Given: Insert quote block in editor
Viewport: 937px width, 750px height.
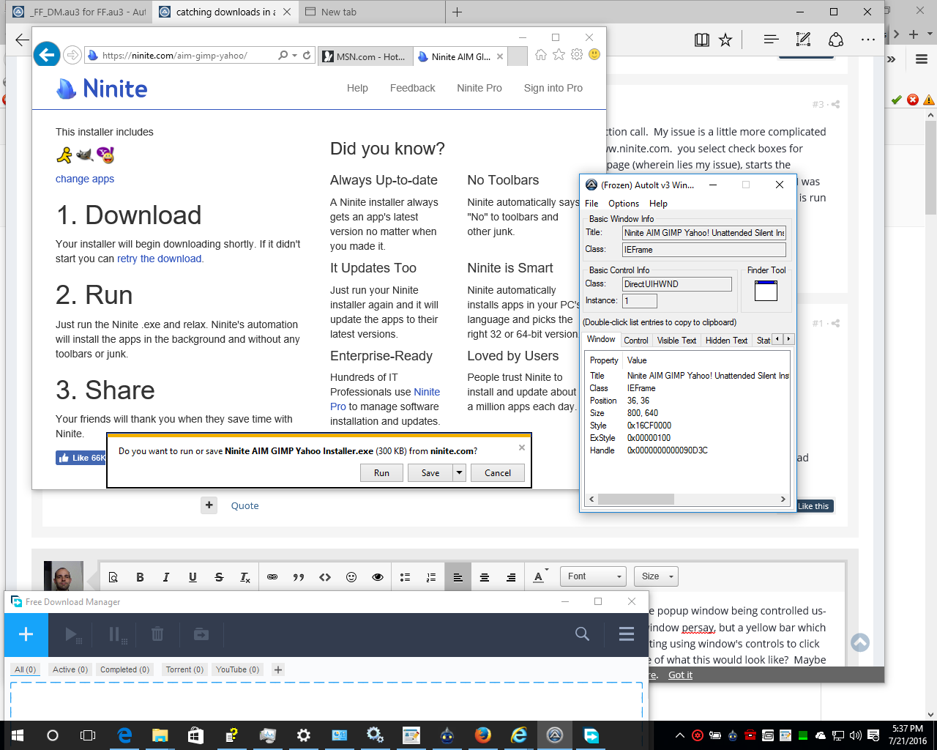Looking at the screenshot, I should [x=299, y=577].
